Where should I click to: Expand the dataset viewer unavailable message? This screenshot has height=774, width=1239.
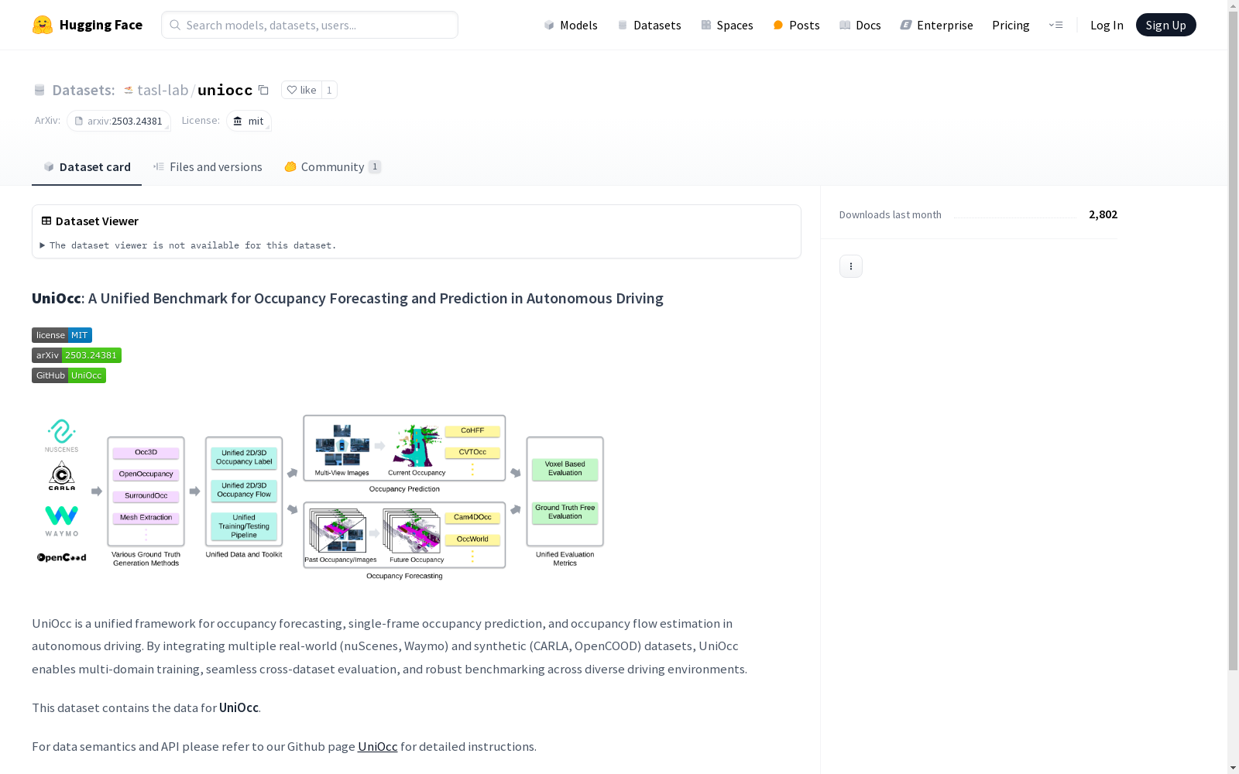coord(188,245)
